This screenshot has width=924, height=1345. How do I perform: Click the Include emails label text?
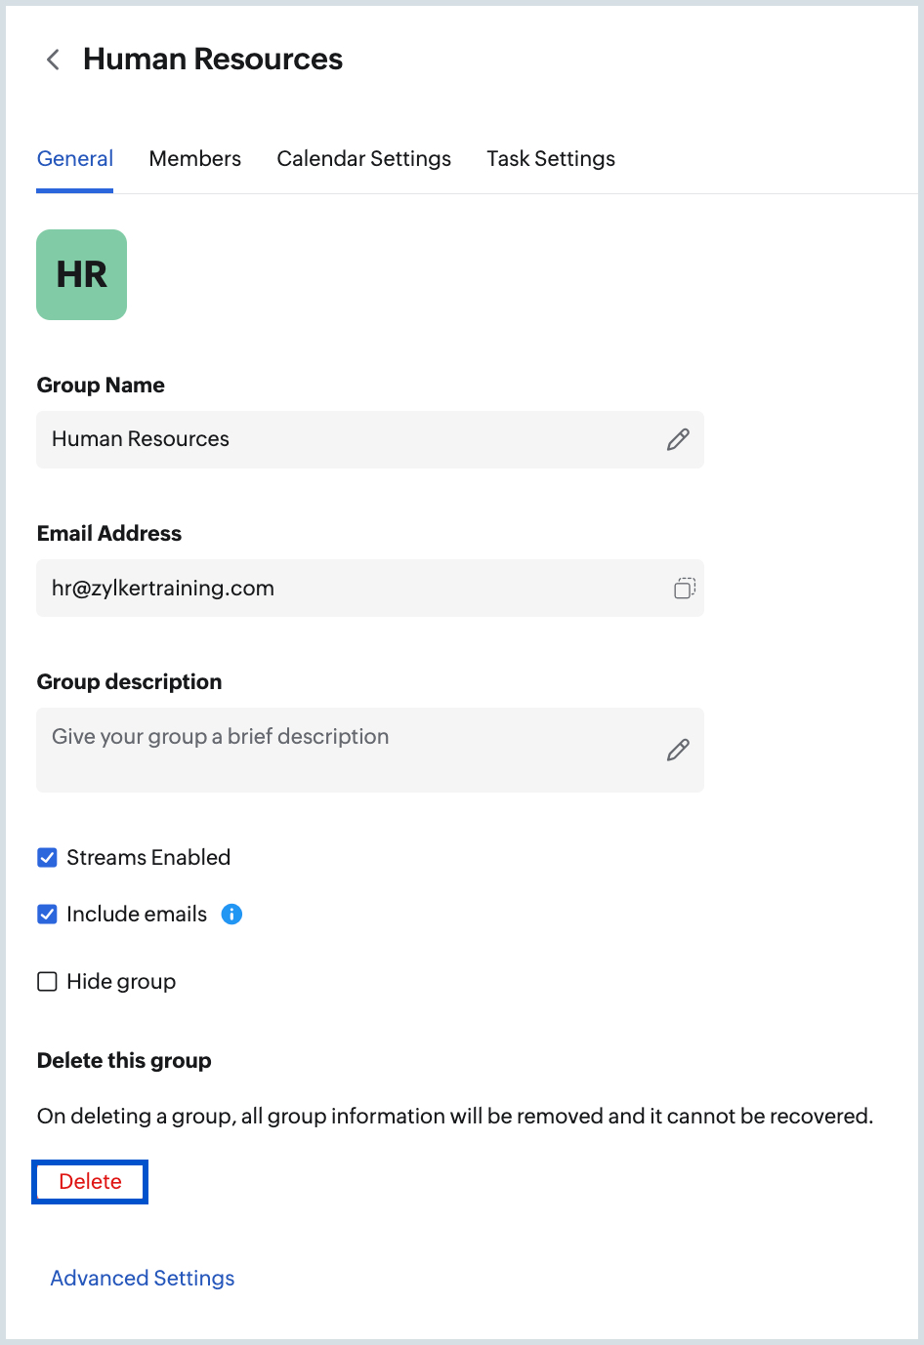[136, 914]
